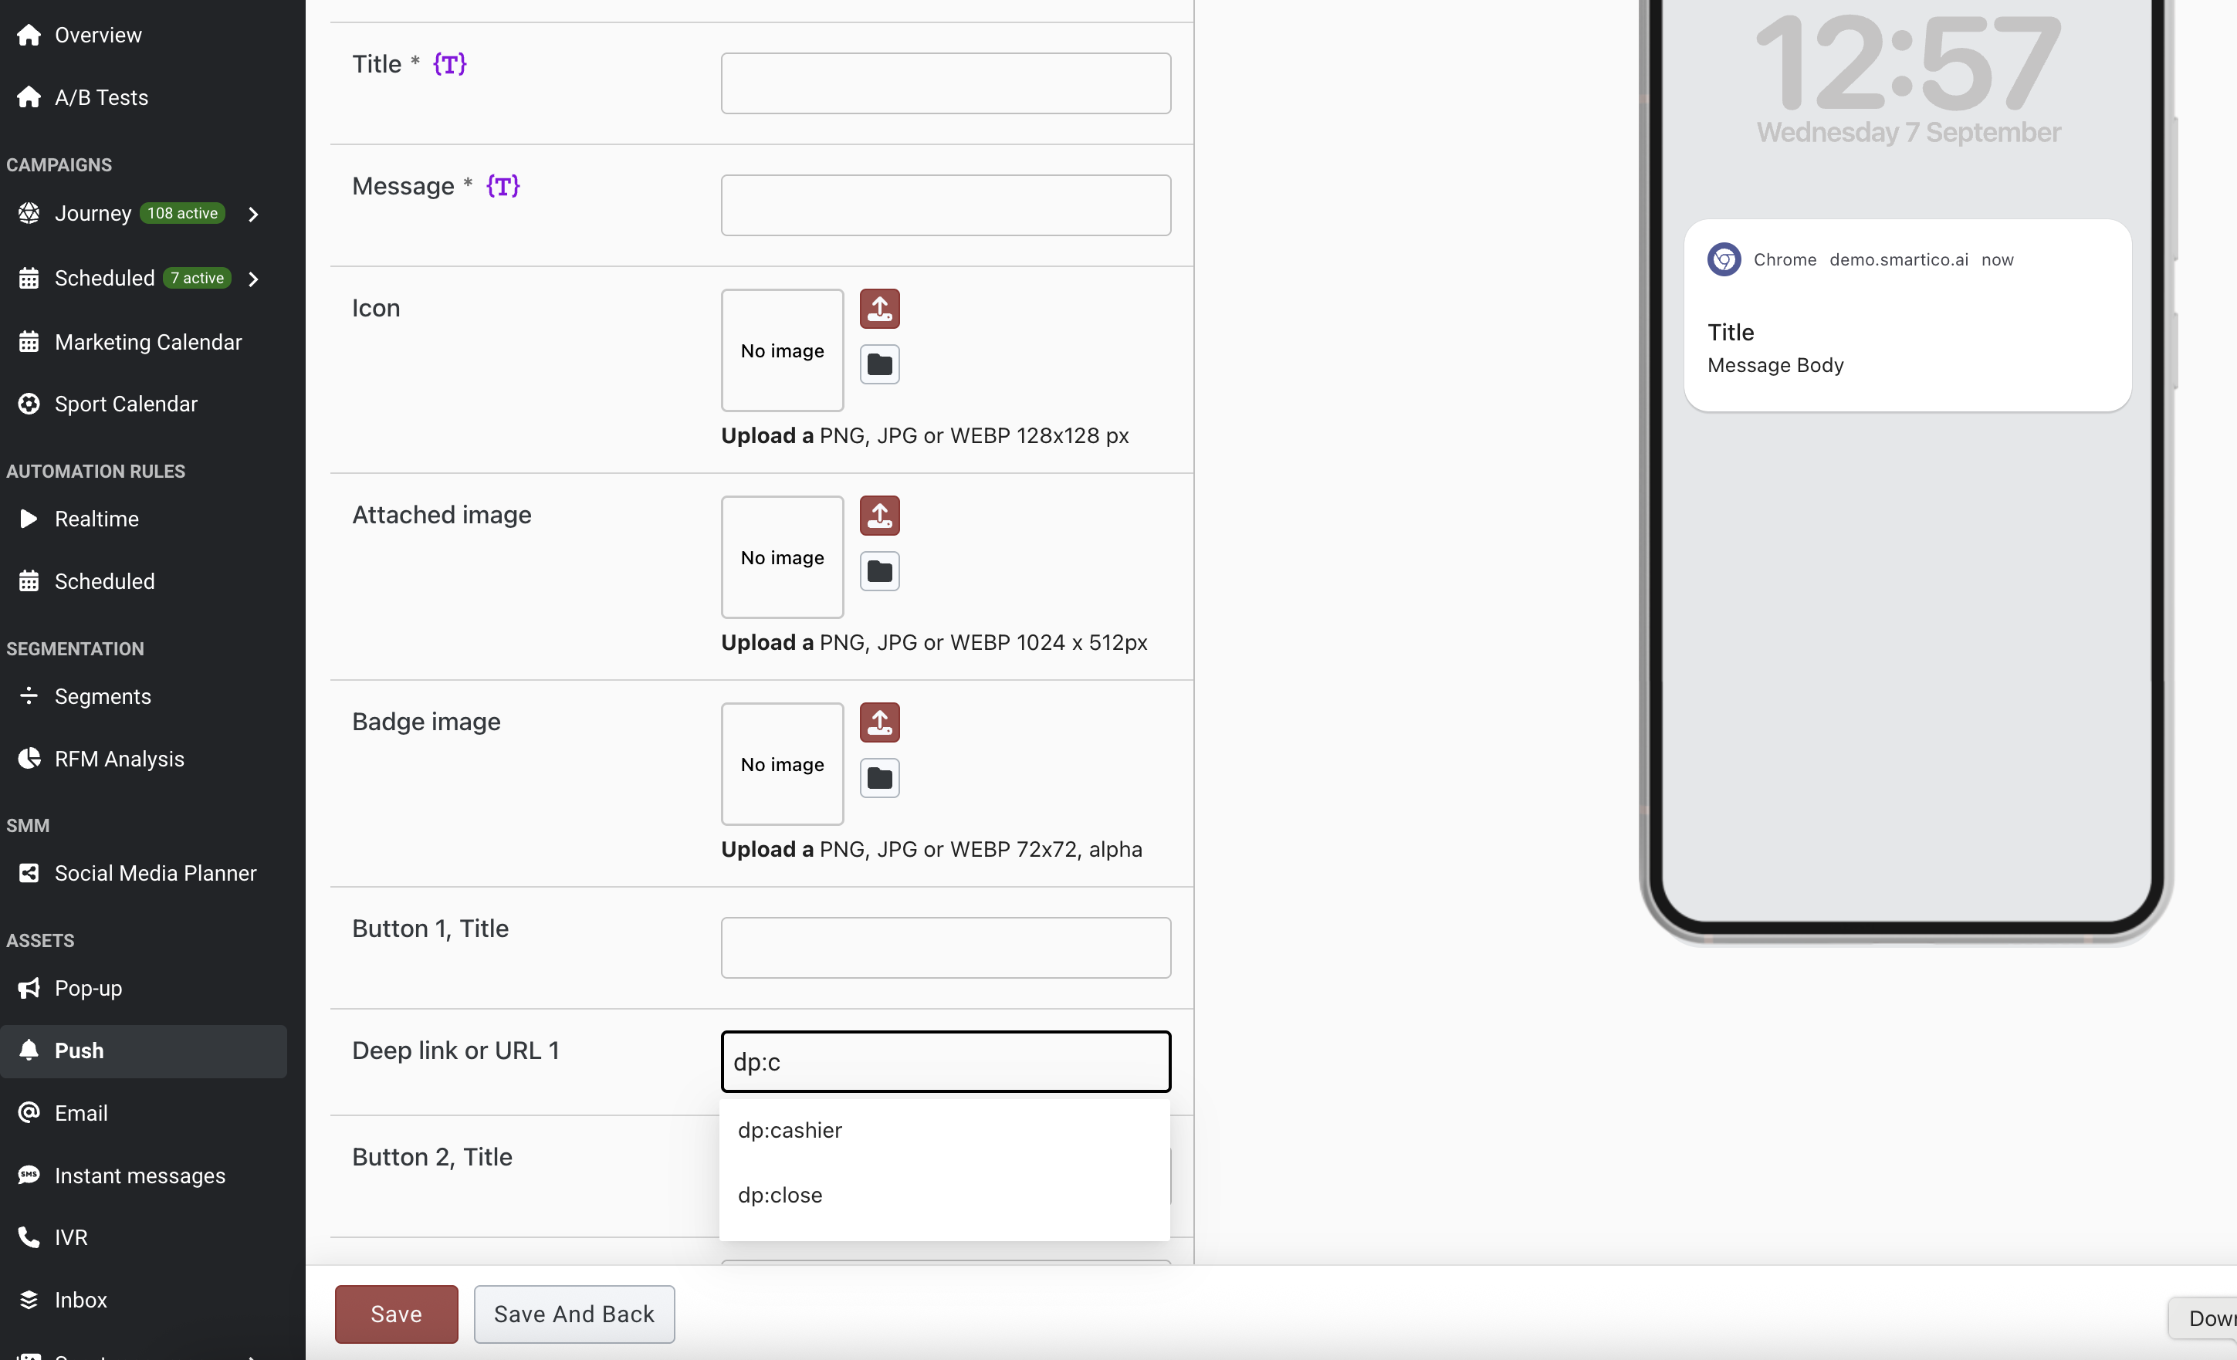This screenshot has width=2237, height=1360.
Task: Select dp:cashier from suggestions
Action: coord(790,1130)
